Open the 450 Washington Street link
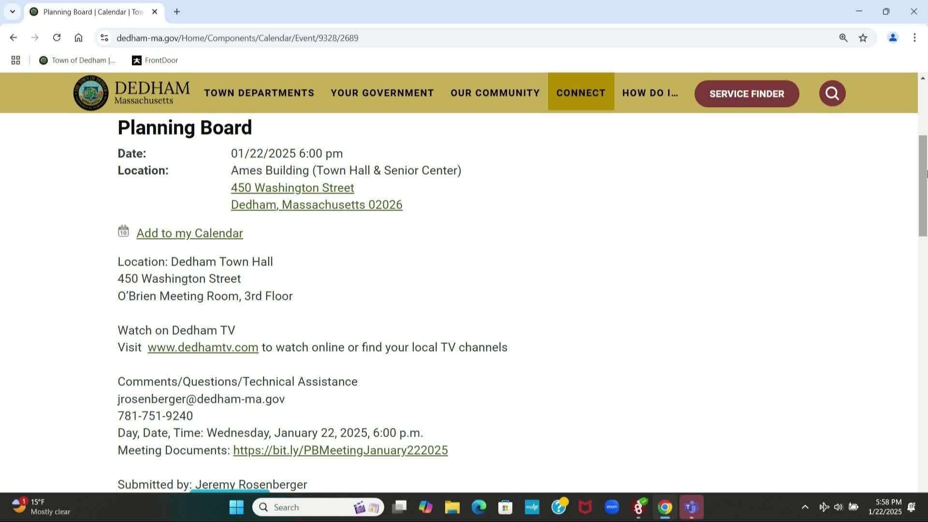This screenshot has width=928, height=522. coord(292,188)
